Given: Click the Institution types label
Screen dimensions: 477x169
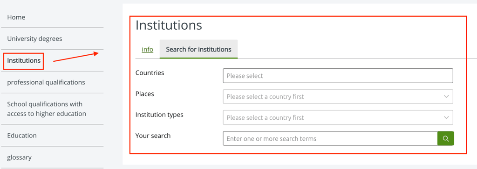Looking at the screenshot, I should pos(159,115).
